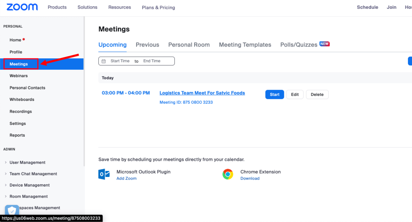Expand User Management section
412x222 pixels.
point(6,162)
